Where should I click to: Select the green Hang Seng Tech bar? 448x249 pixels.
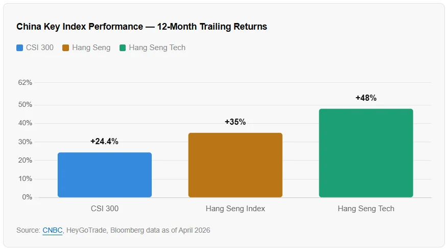coord(366,153)
